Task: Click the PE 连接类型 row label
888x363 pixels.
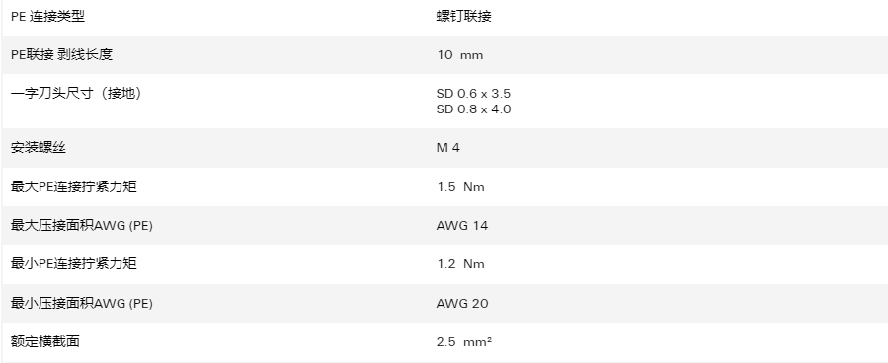Action: 48,17
